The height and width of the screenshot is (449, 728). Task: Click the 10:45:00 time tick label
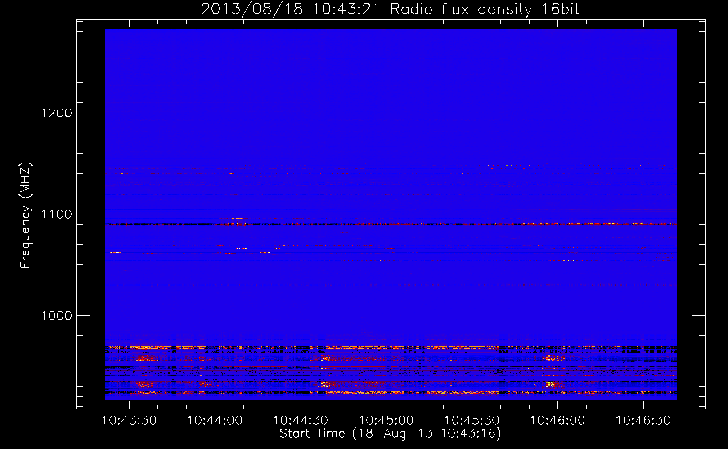click(x=386, y=421)
